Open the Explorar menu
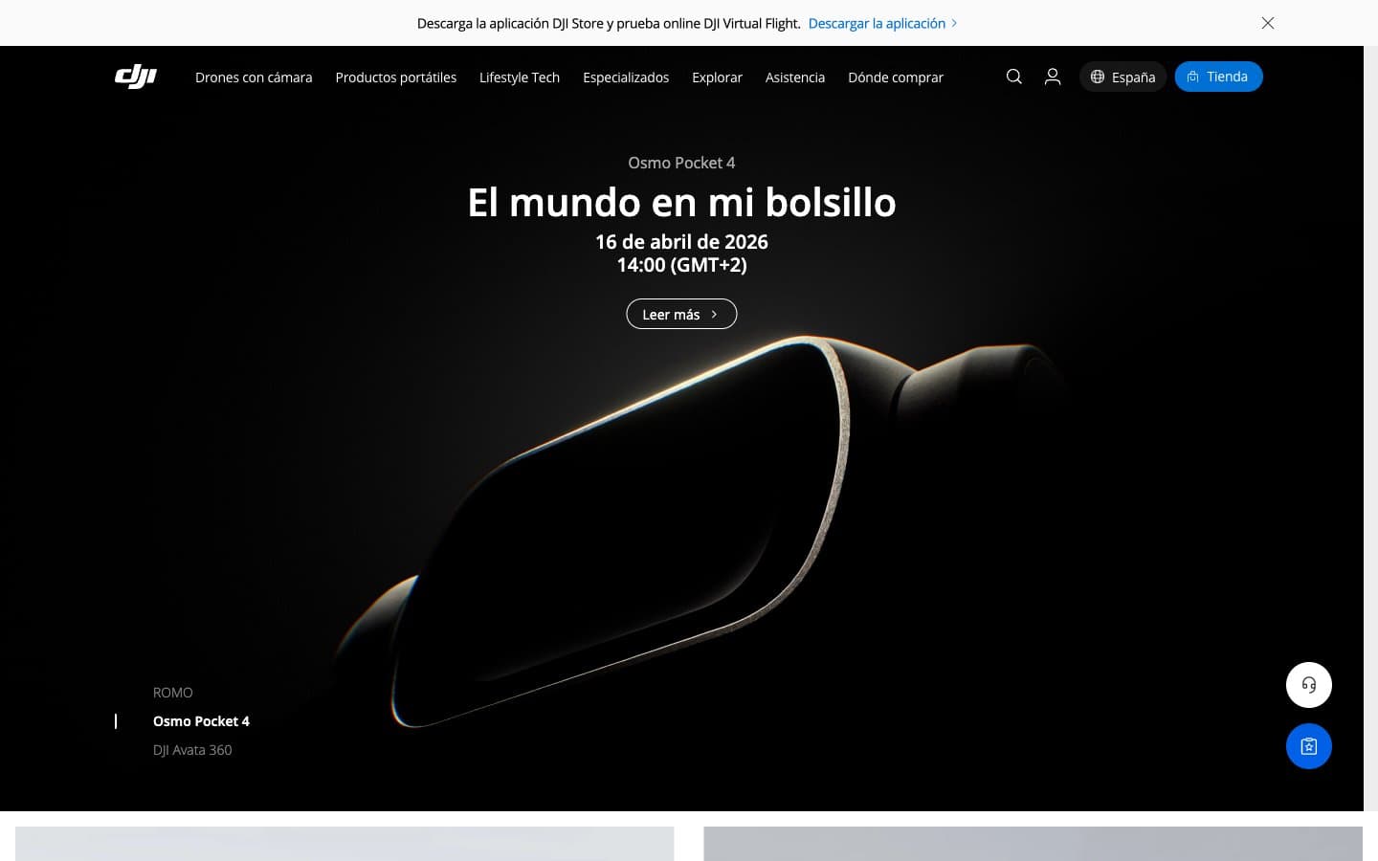This screenshot has width=1378, height=861. (x=717, y=77)
